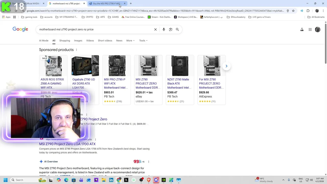The height and width of the screenshot is (184, 327).
Task: Open ElNourAcademy bookmark
Action: coord(236,17)
